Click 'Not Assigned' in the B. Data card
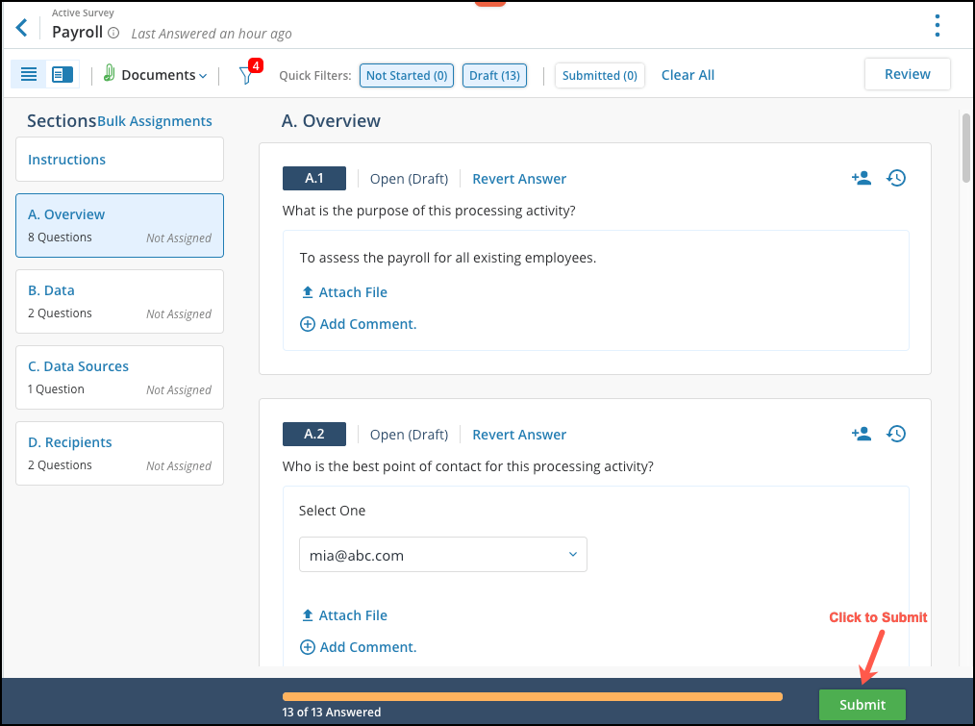The width and height of the screenshot is (975, 726). 179,314
